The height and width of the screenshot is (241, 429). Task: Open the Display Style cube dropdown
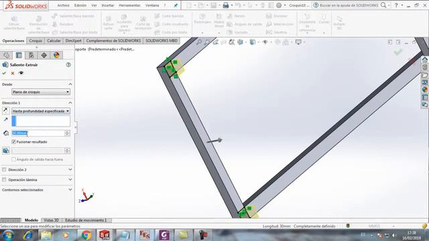[253, 42]
